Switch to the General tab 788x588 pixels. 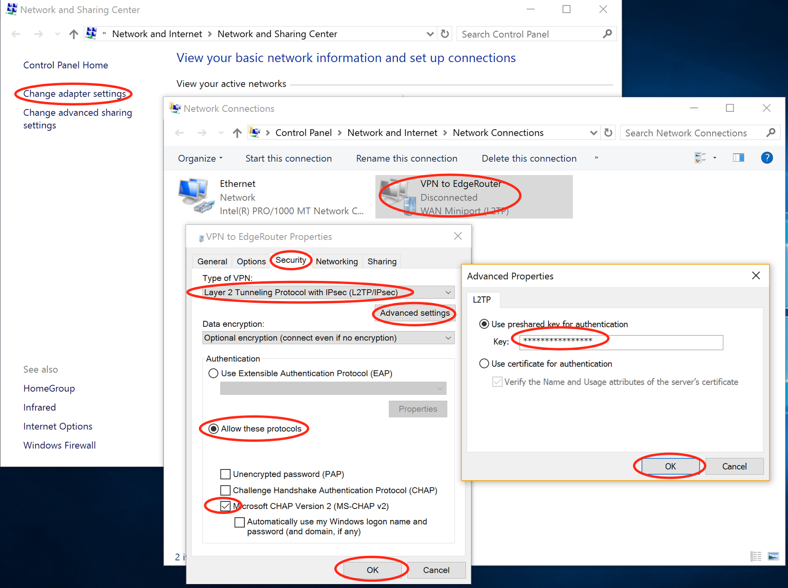click(212, 261)
